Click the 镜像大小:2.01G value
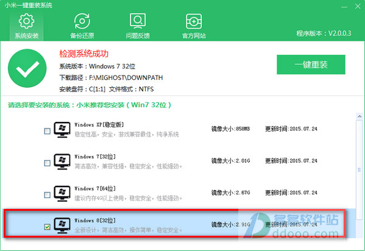 tap(230, 161)
